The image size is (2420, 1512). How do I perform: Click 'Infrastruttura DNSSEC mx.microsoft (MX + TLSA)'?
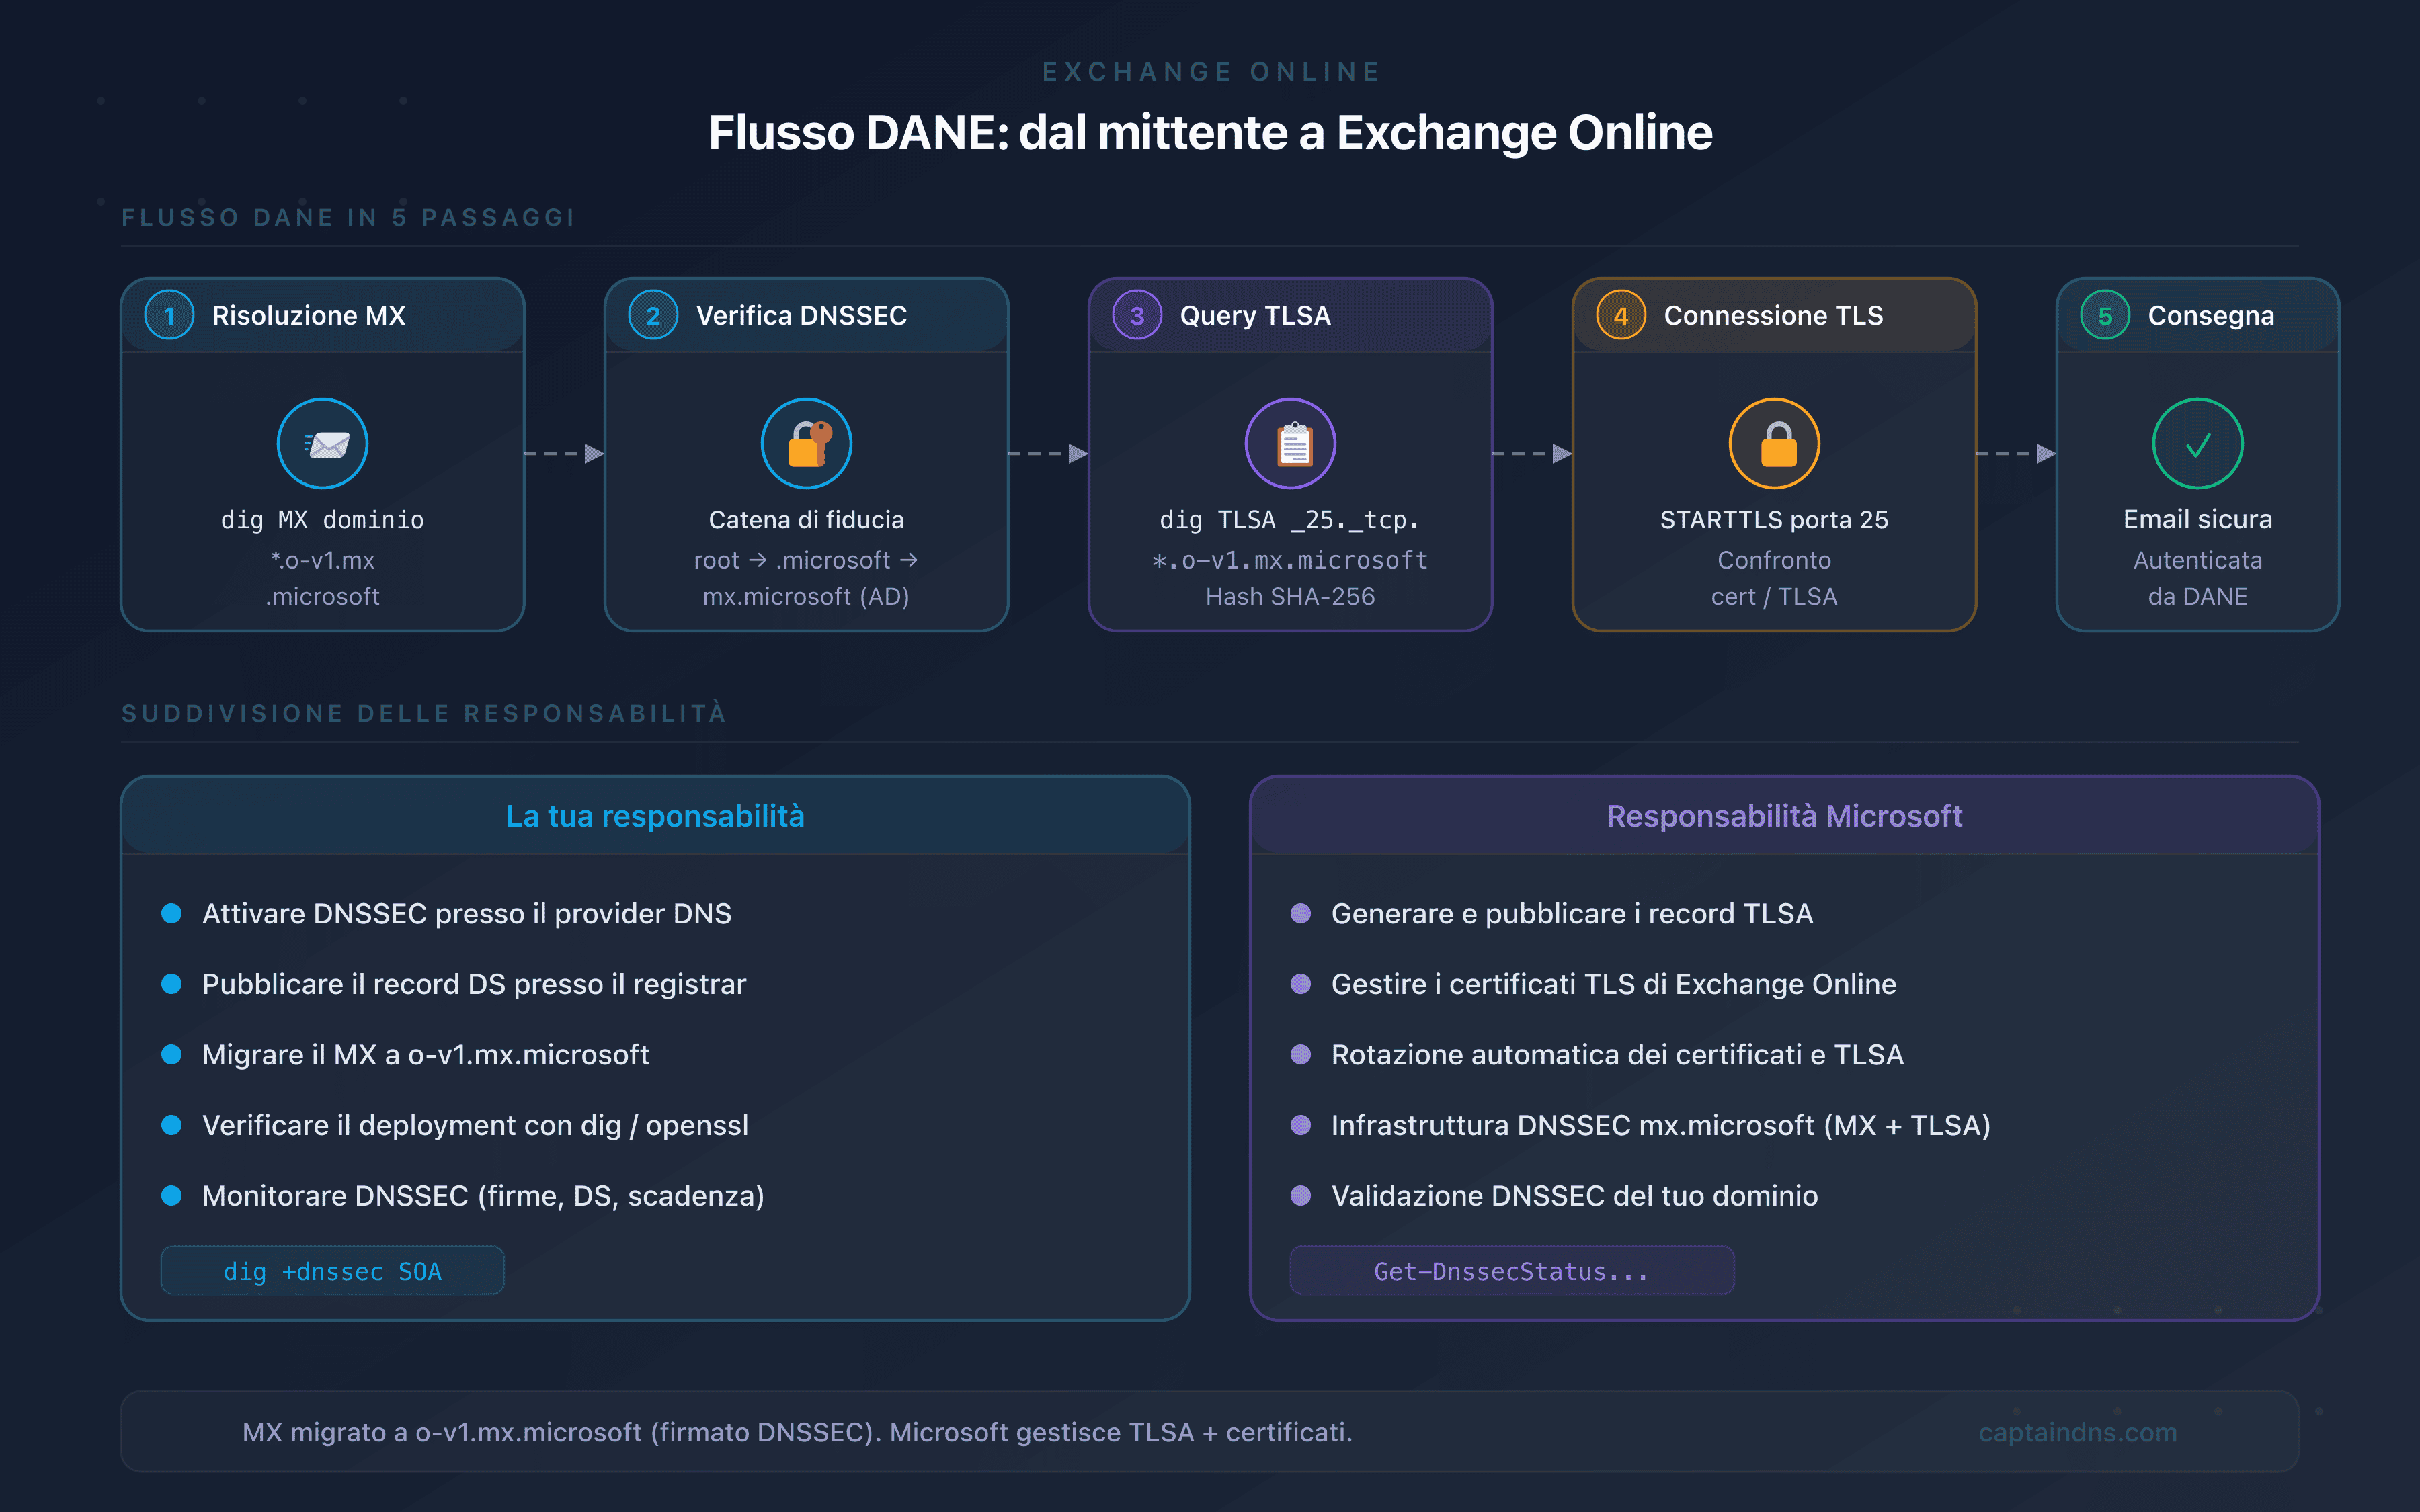pyautogui.click(x=1661, y=1126)
